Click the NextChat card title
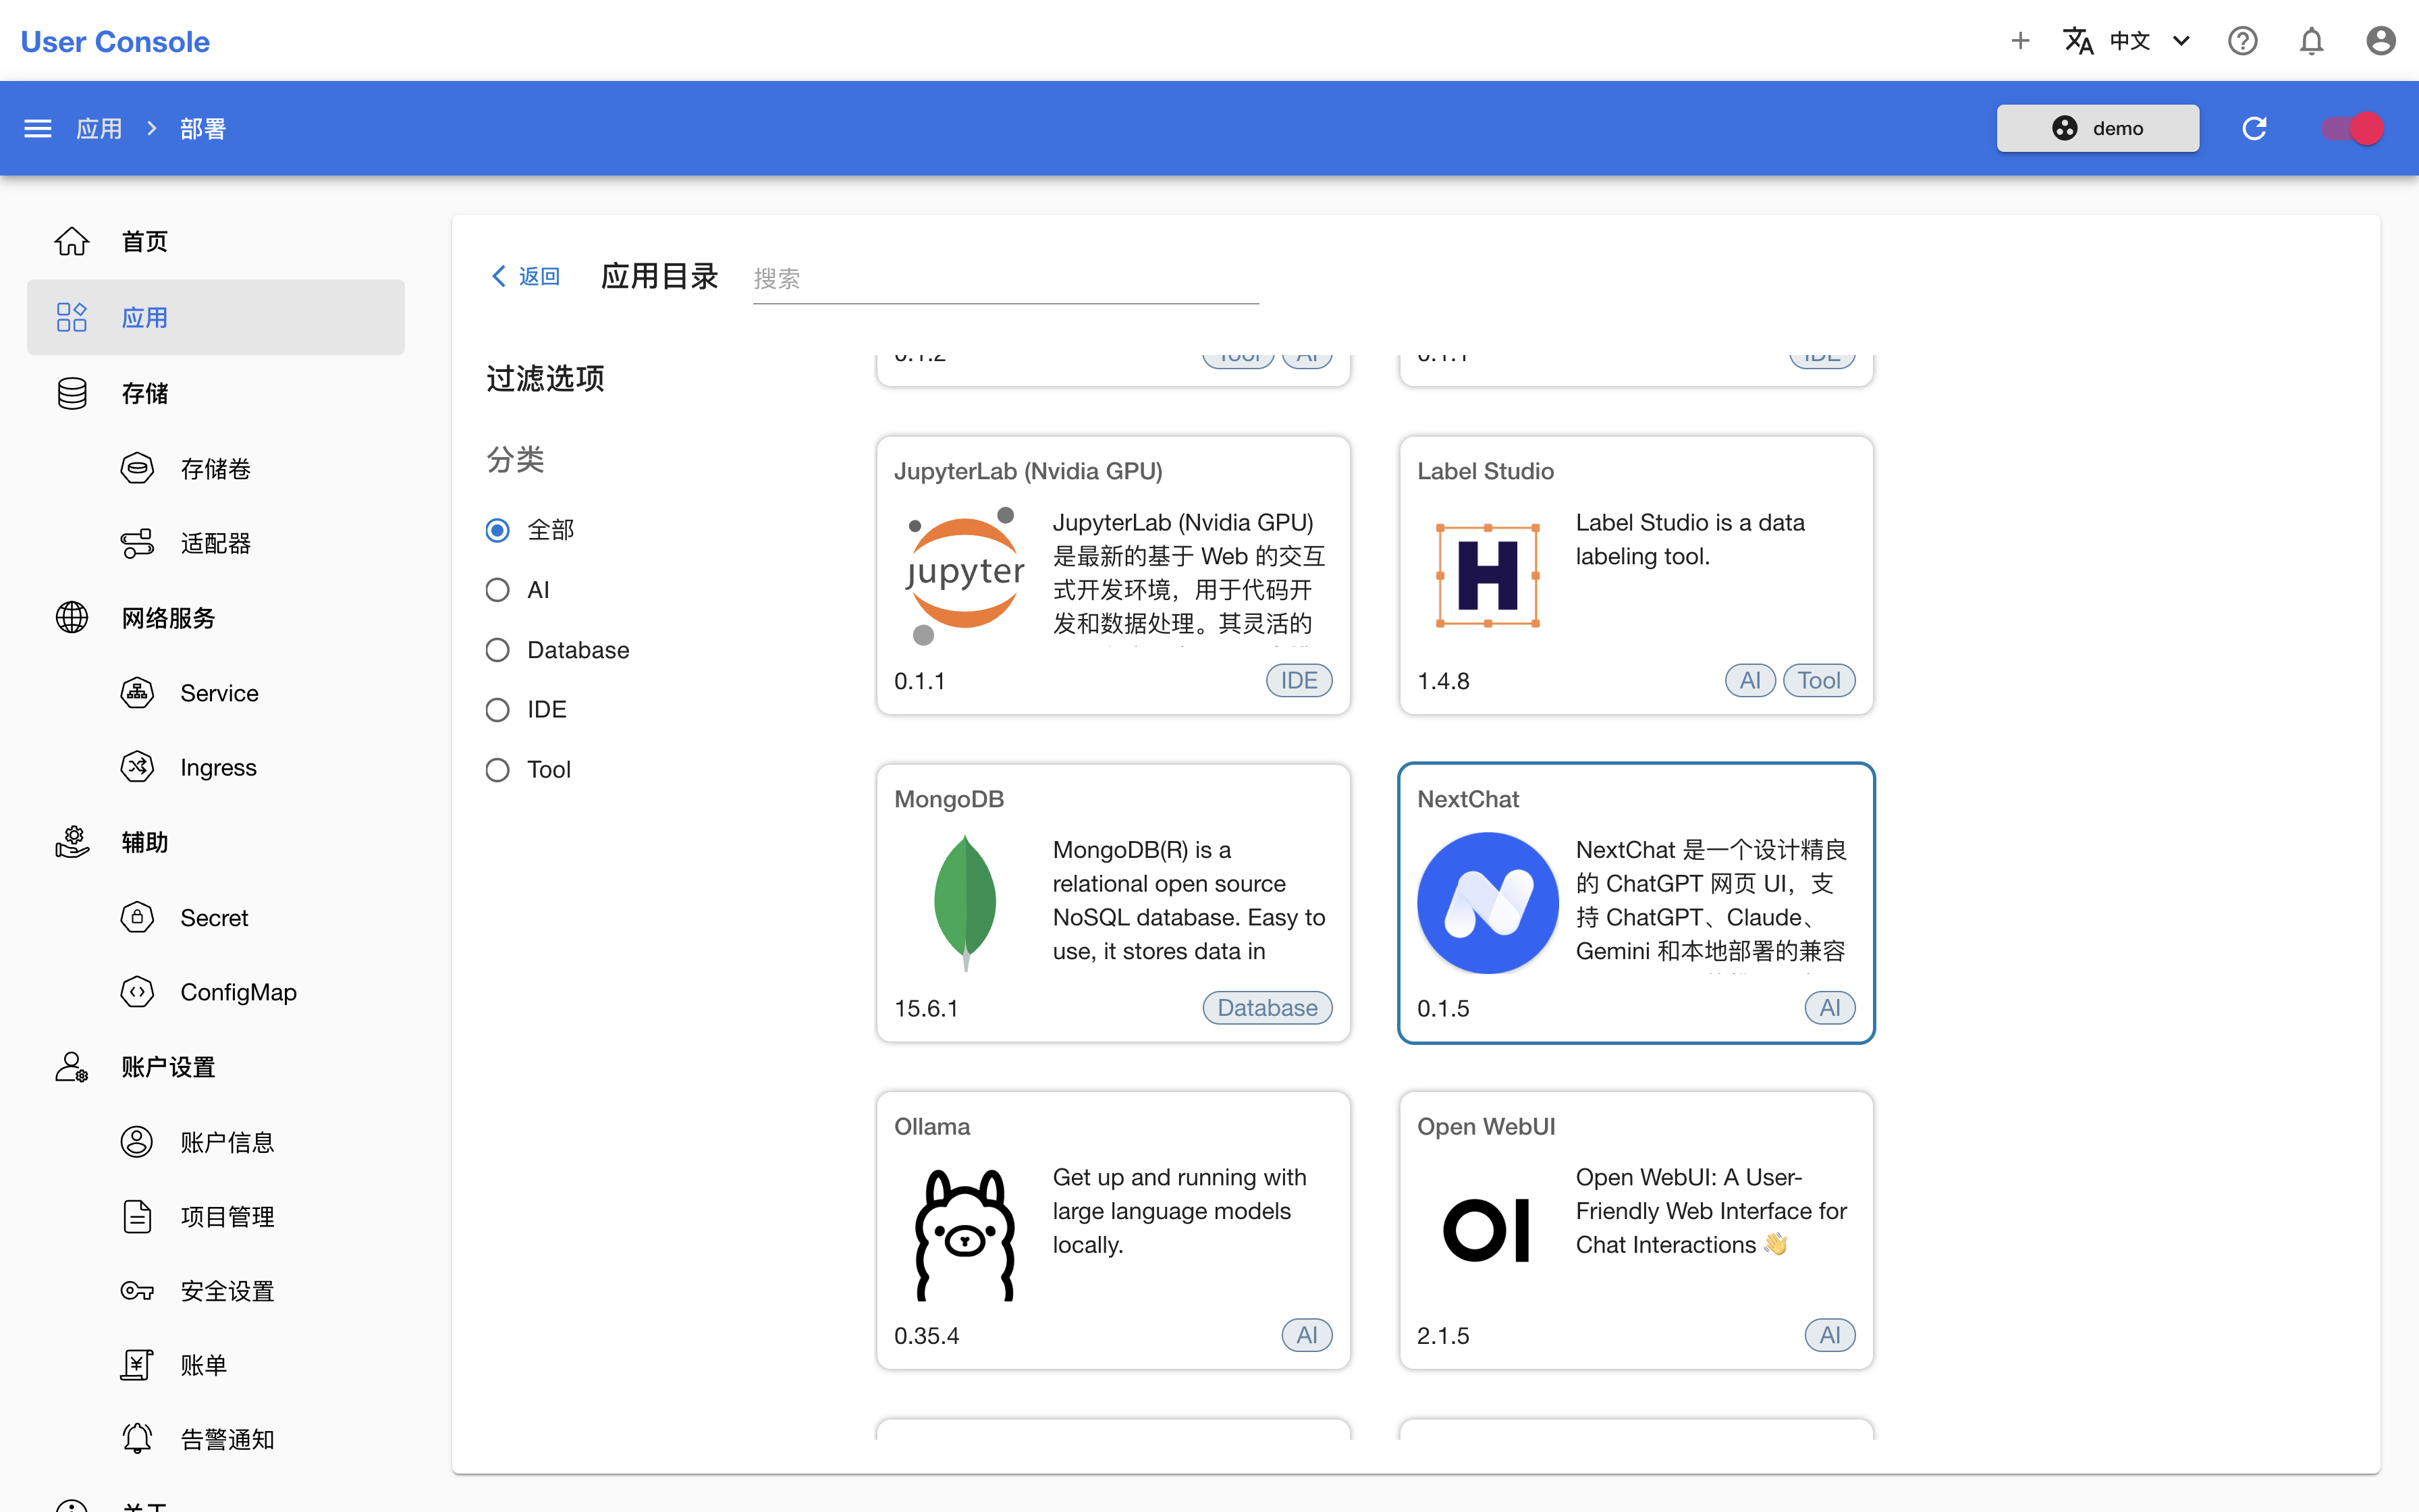This screenshot has width=2419, height=1512. (1467, 799)
